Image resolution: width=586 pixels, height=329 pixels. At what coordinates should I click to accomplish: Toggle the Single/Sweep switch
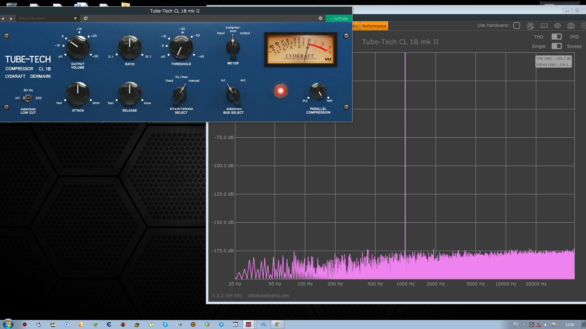556,46
